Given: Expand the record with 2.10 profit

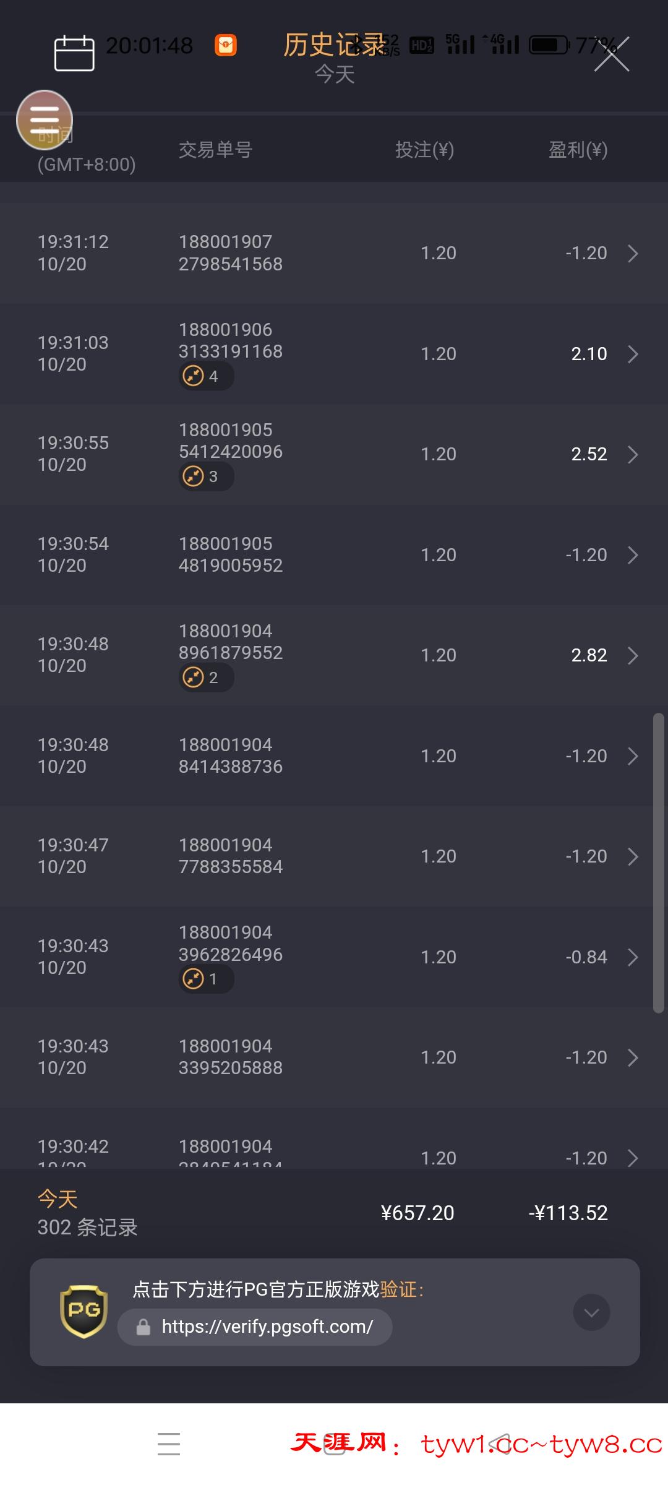Looking at the screenshot, I should click(633, 354).
